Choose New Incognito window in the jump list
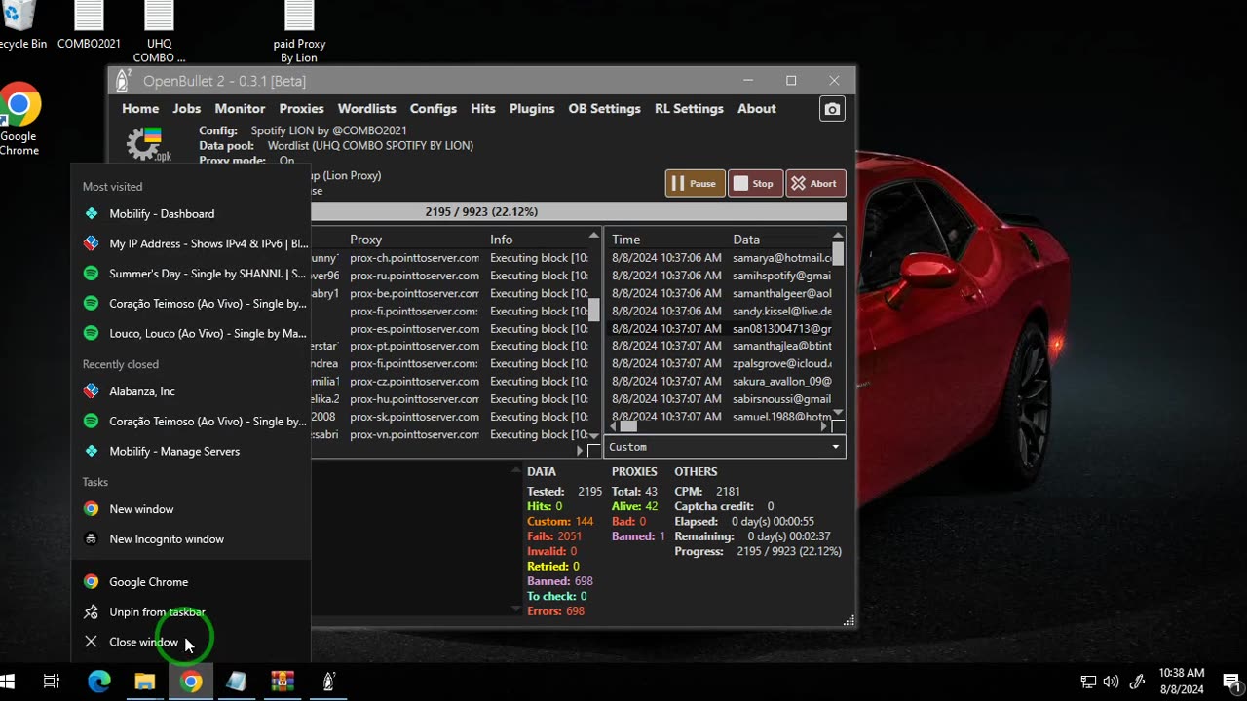This screenshot has height=701, width=1247. (x=191, y=539)
